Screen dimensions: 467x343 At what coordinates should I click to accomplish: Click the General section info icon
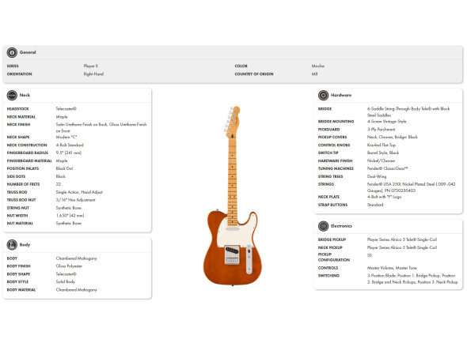click(x=12, y=52)
